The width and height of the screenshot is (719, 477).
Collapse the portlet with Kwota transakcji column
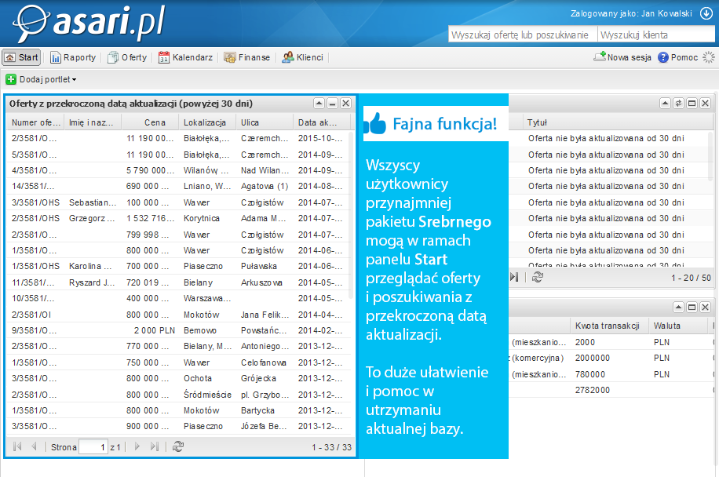[x=679, y=307]
